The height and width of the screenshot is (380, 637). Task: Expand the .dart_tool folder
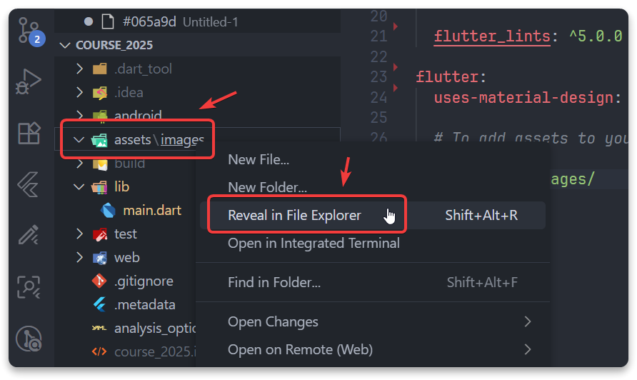(x=79, y=69)
